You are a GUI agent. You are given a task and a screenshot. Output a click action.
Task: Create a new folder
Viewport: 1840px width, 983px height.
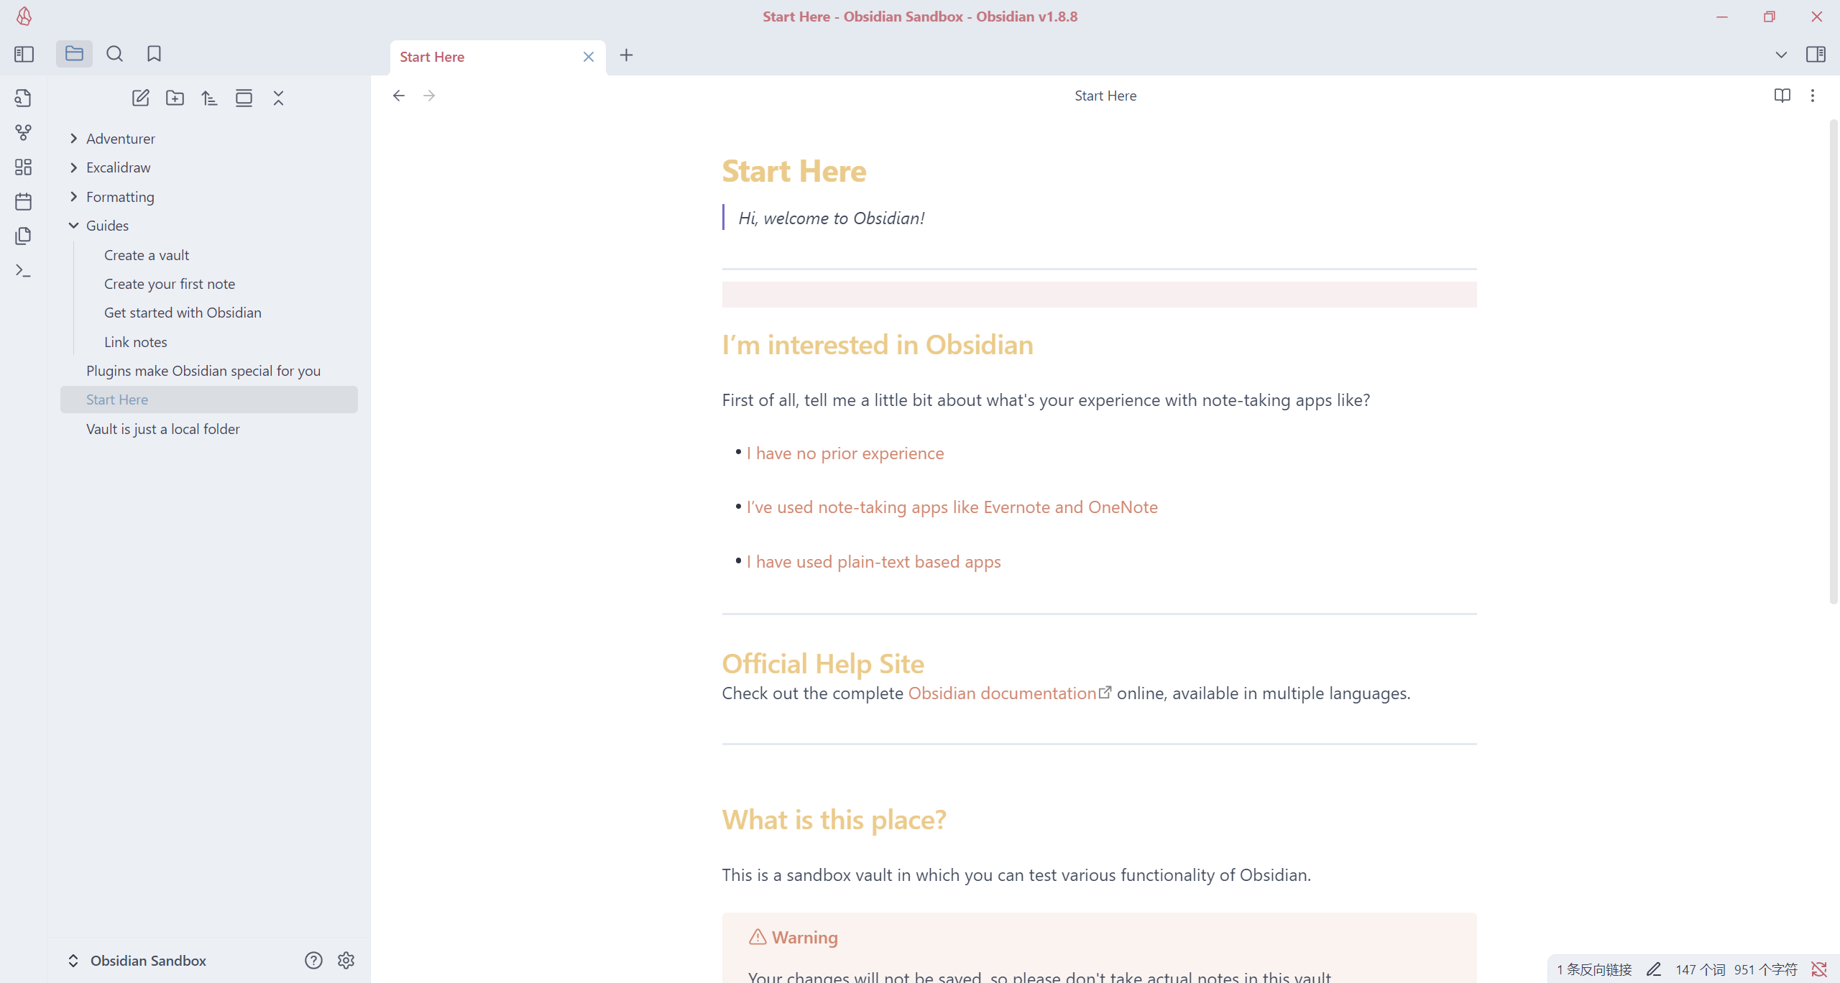click(x=175, y=98)
